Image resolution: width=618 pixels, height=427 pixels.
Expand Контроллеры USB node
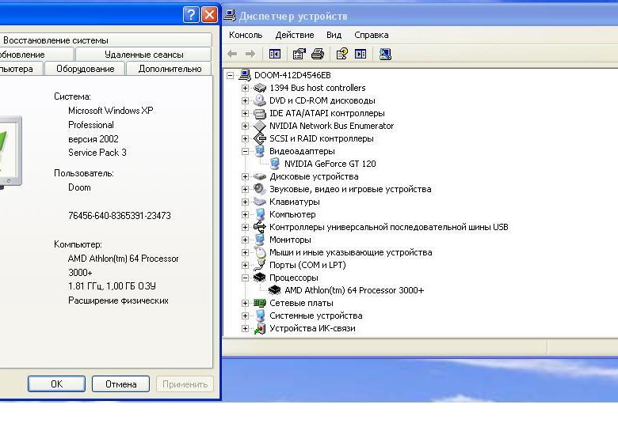pos(245,227)
